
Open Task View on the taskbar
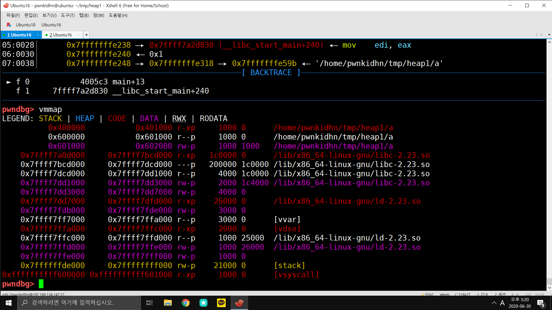[x=149, y=303]
